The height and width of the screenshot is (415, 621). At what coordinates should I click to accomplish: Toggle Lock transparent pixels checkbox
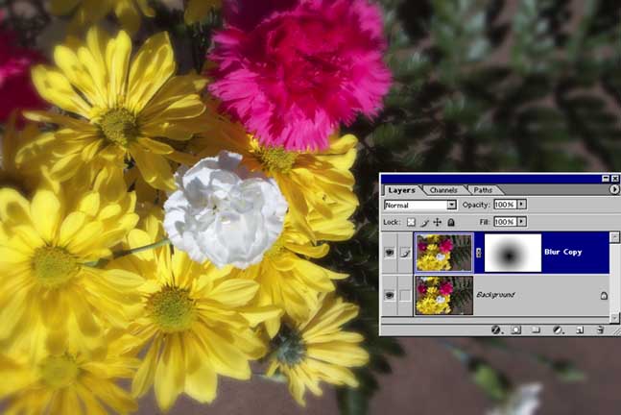411,222
